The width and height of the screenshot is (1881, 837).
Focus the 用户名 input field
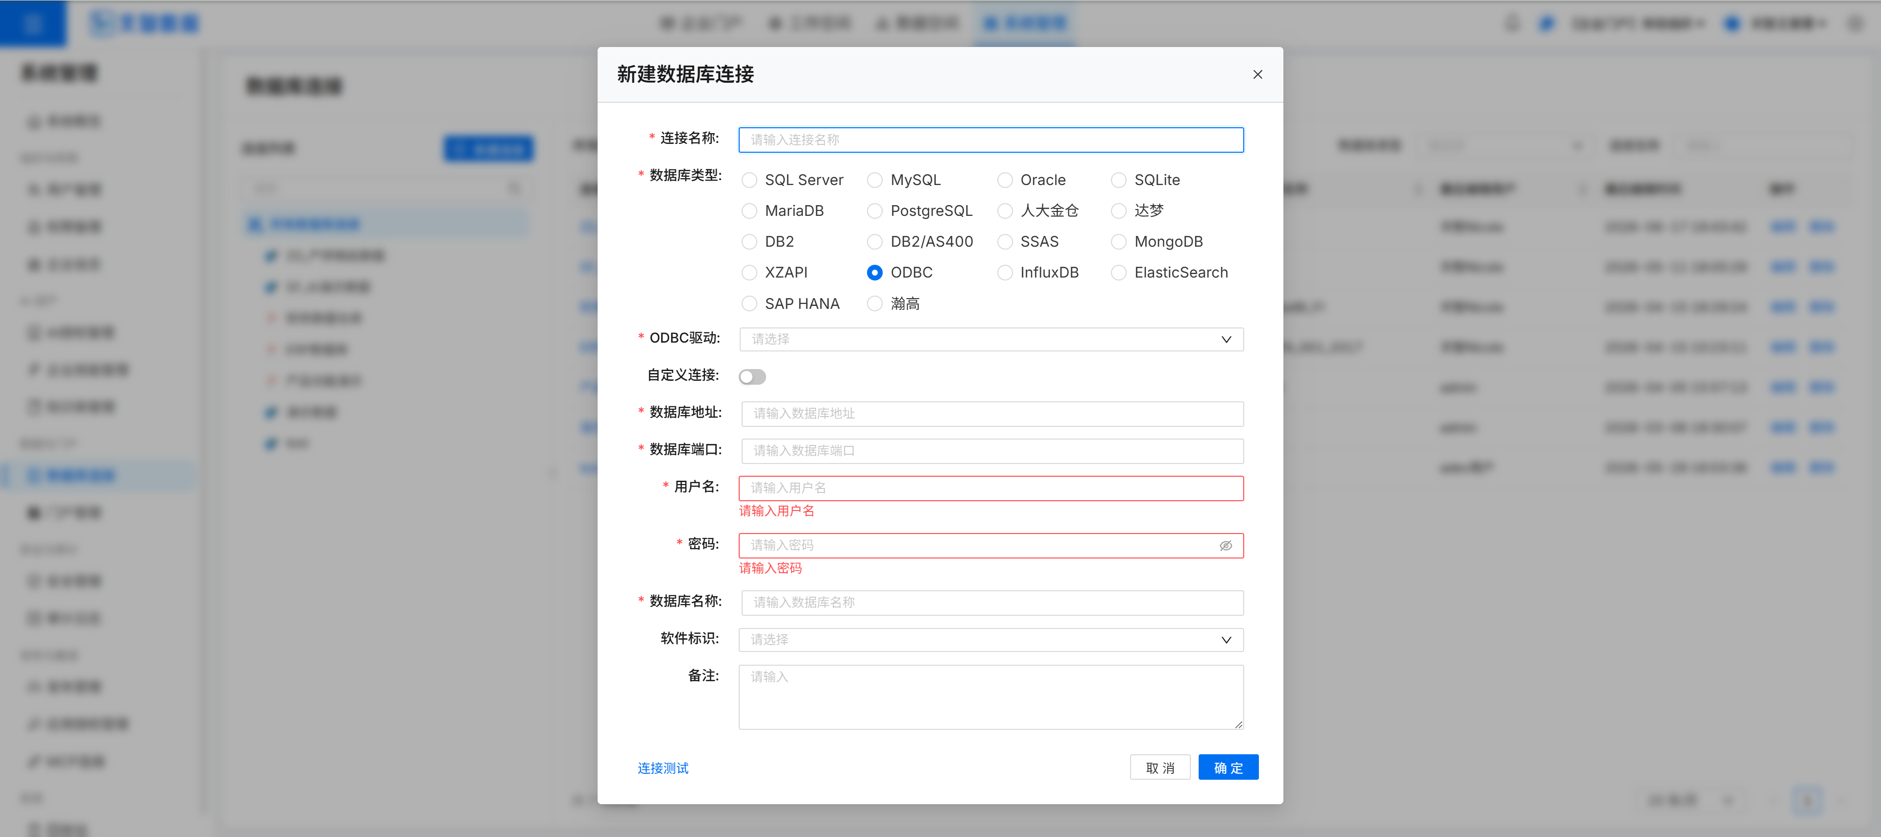991,488
